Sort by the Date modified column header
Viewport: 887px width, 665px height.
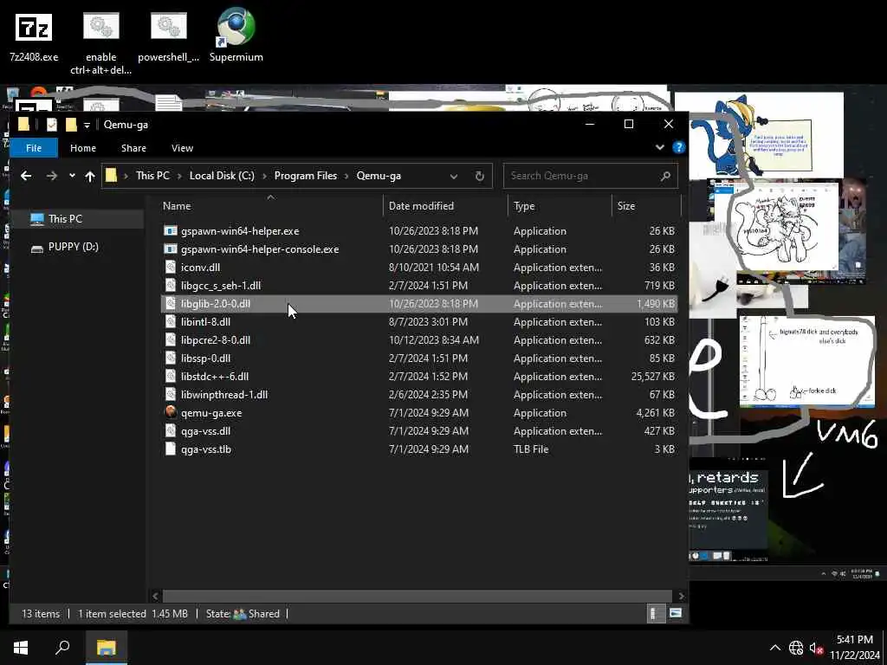point(446,206)
